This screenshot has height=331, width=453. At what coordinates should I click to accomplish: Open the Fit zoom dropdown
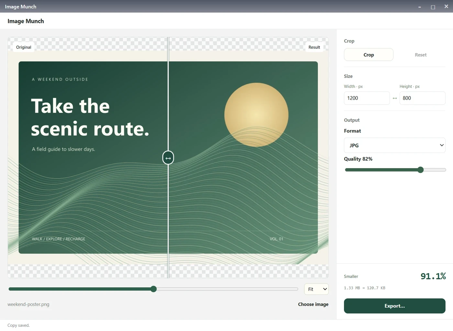tap(316, 289)
